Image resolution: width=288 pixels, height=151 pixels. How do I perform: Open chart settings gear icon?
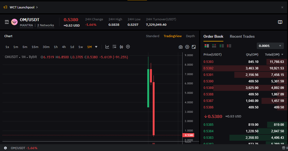[187, 47]
